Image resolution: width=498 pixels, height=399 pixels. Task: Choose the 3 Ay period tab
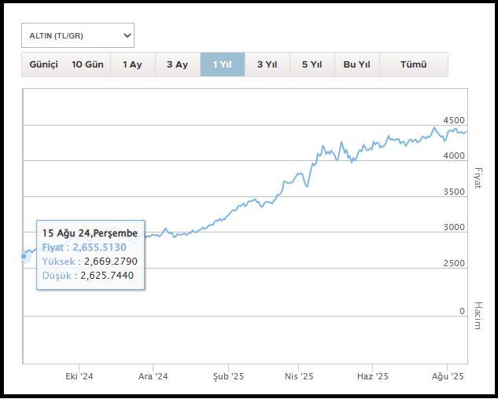coord(177,64)
